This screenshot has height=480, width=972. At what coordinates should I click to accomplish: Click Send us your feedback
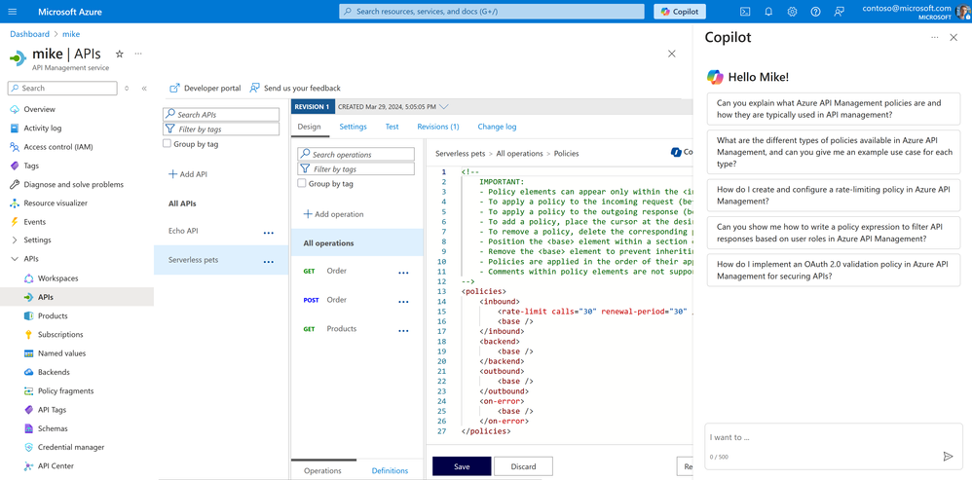(295, 88)
